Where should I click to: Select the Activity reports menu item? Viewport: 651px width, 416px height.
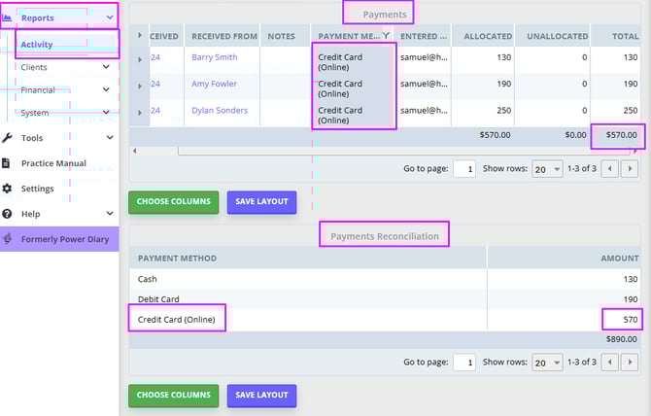coord(37,45)
